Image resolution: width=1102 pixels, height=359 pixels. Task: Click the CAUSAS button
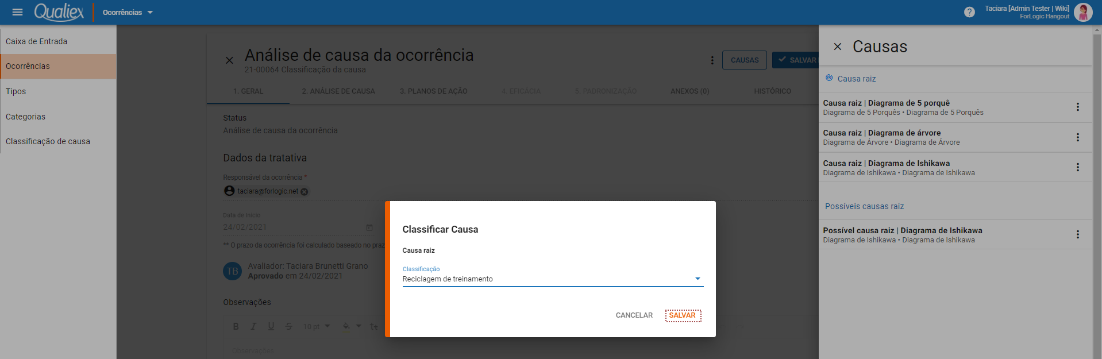click(745, 60)
